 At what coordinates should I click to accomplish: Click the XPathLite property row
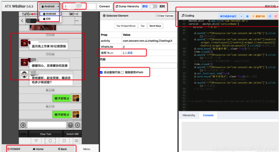(138, 46)
